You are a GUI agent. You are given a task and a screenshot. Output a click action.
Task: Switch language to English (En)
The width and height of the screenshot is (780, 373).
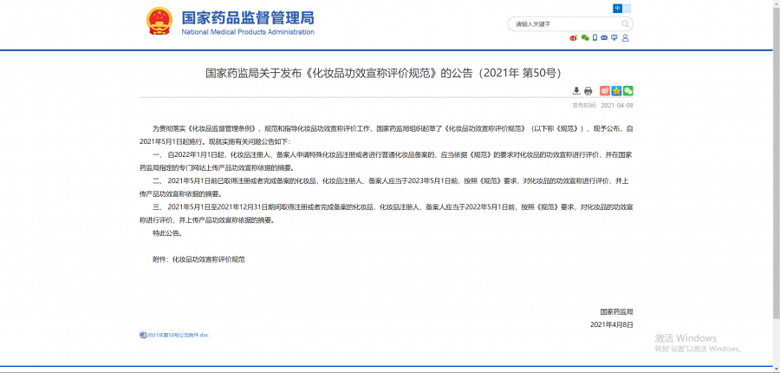[x=628, y=8]
